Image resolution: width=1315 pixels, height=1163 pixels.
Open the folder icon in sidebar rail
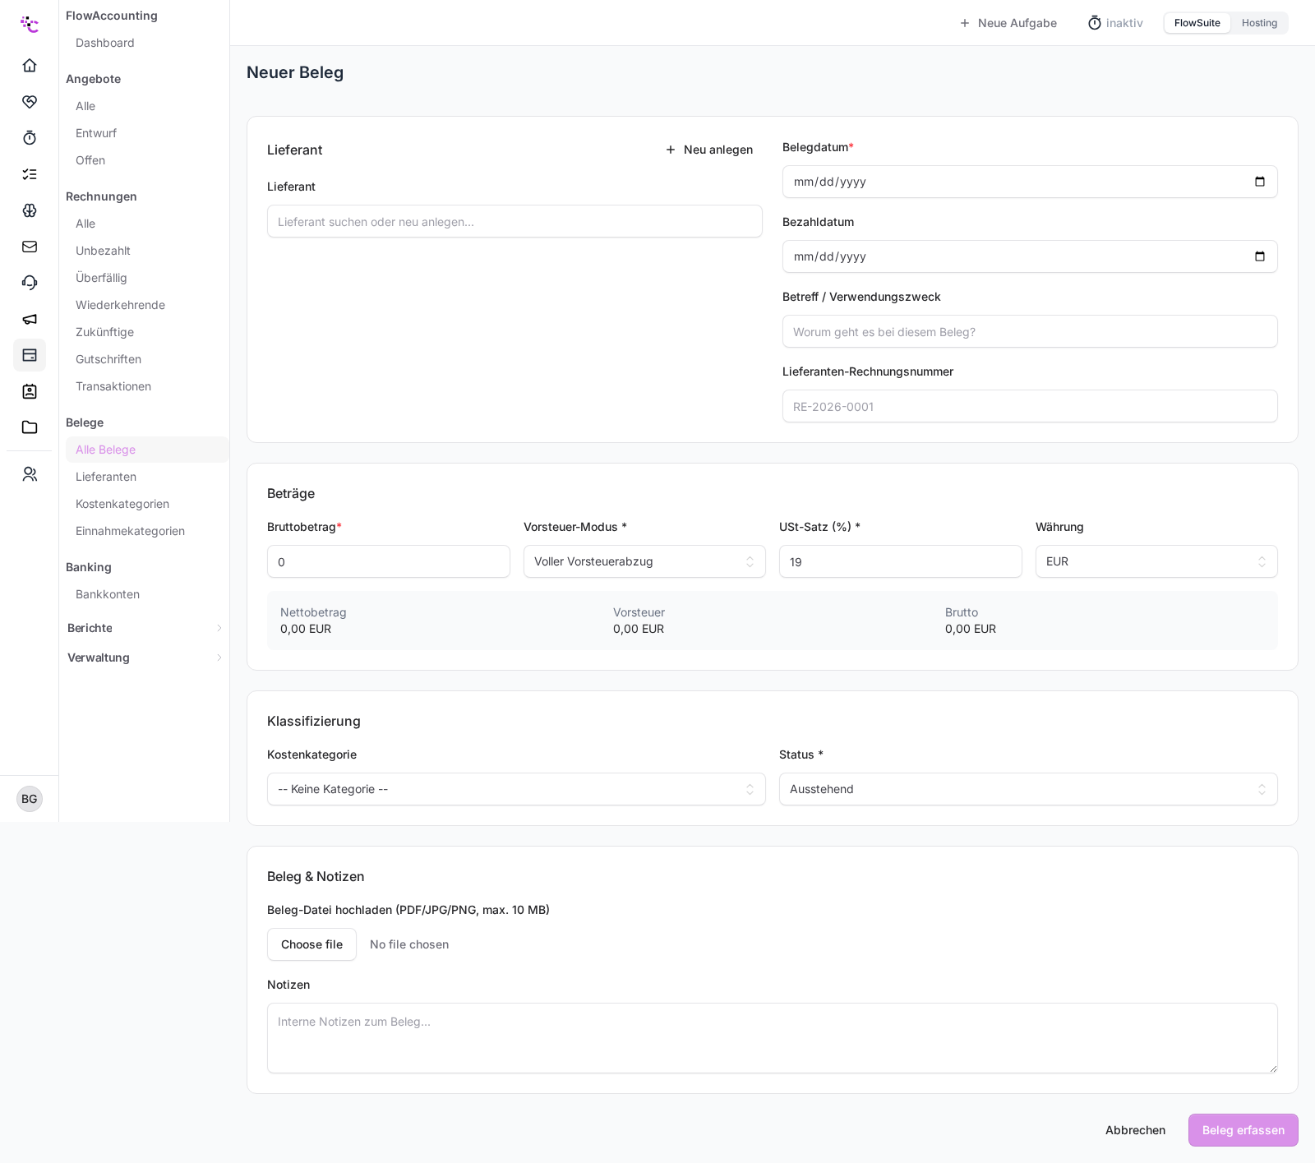(x=30, y=427)
